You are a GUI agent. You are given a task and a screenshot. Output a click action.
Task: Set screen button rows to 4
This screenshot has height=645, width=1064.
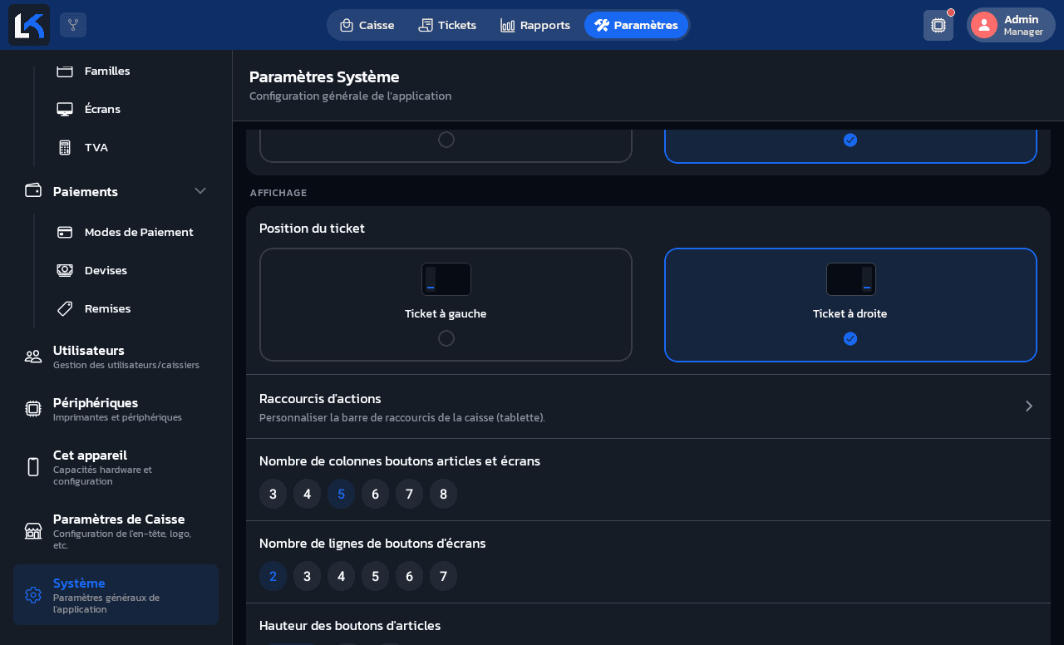tap(341, 576)
